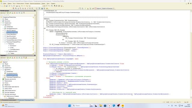Click the Cut toolbar icon
The width and height of the screenshot is (192, 108).
click(x=9, y=6)
